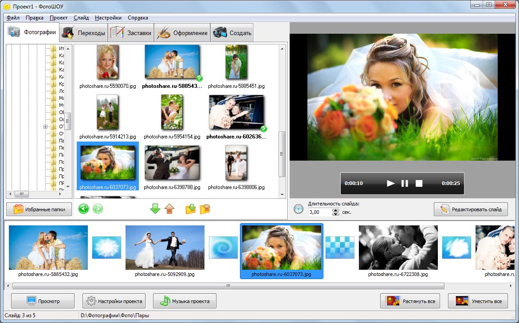
Task: Add all folder photos to slideshow
Action: [x=190, y=209]
